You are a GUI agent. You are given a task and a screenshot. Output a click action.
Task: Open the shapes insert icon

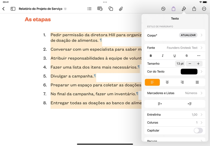(111, 9)
